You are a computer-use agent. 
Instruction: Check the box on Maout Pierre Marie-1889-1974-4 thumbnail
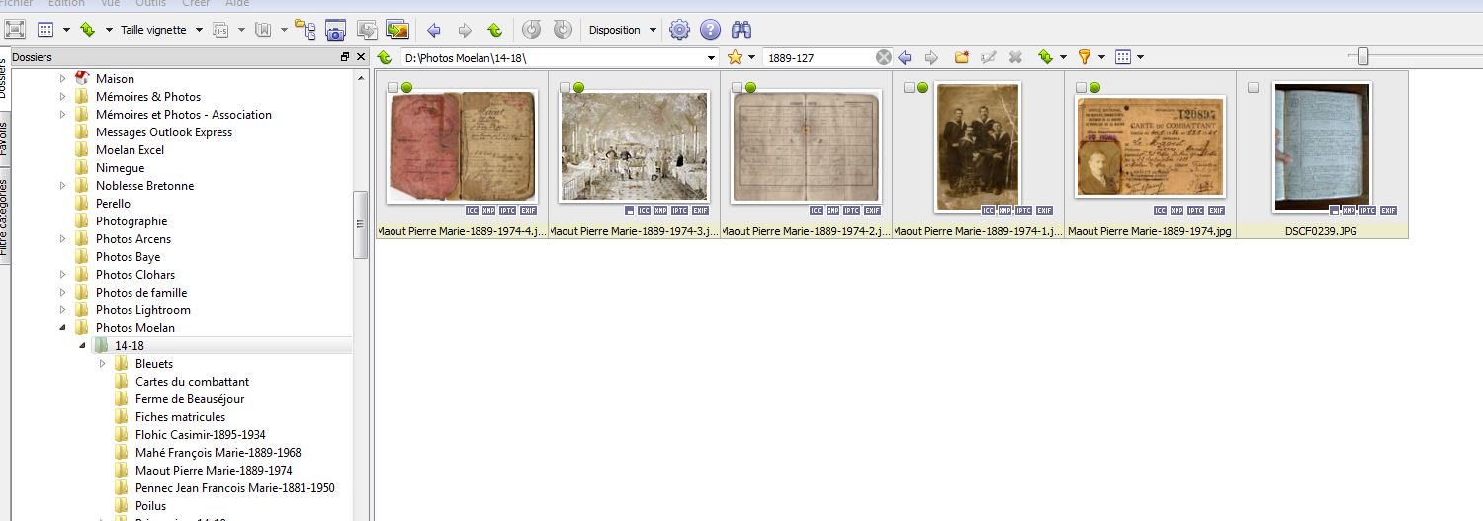[x=393, y=88]
